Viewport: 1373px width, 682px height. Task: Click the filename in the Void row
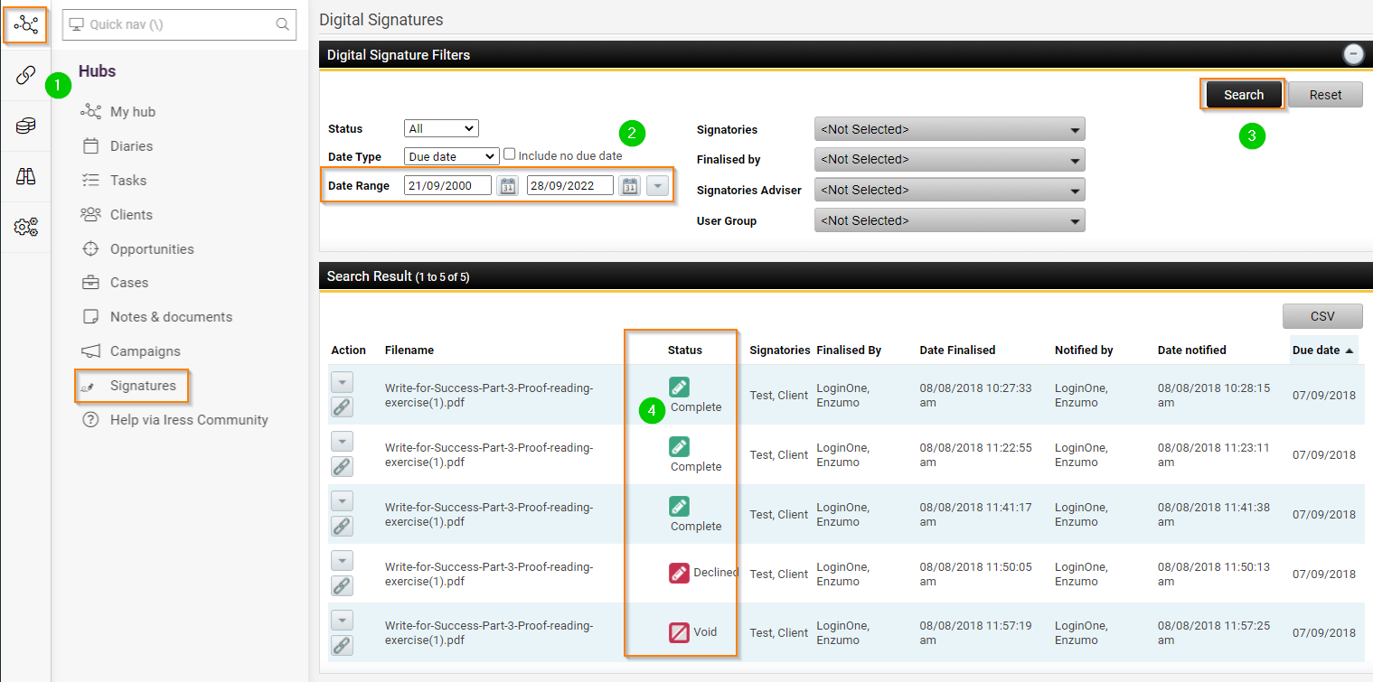point(489,632)
